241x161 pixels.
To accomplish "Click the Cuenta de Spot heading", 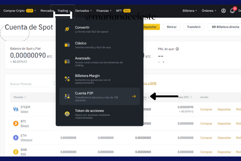I will [29, 27].
